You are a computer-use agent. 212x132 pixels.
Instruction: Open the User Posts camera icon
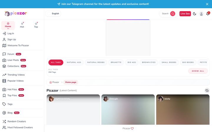tap(4, 60)
